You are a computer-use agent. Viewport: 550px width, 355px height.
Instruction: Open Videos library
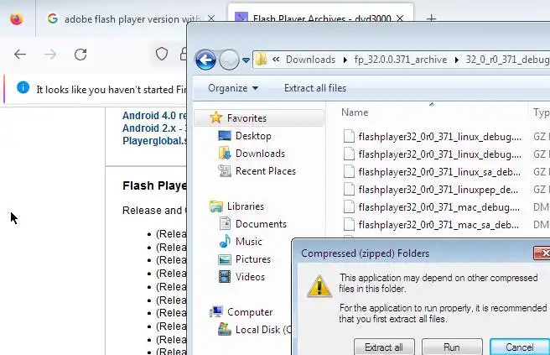point(250,277)
